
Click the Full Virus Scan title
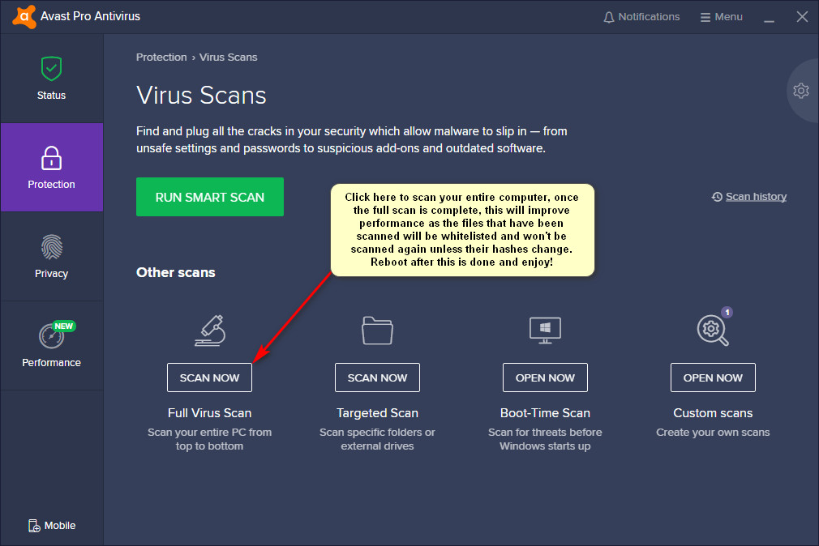pos(209,413)
